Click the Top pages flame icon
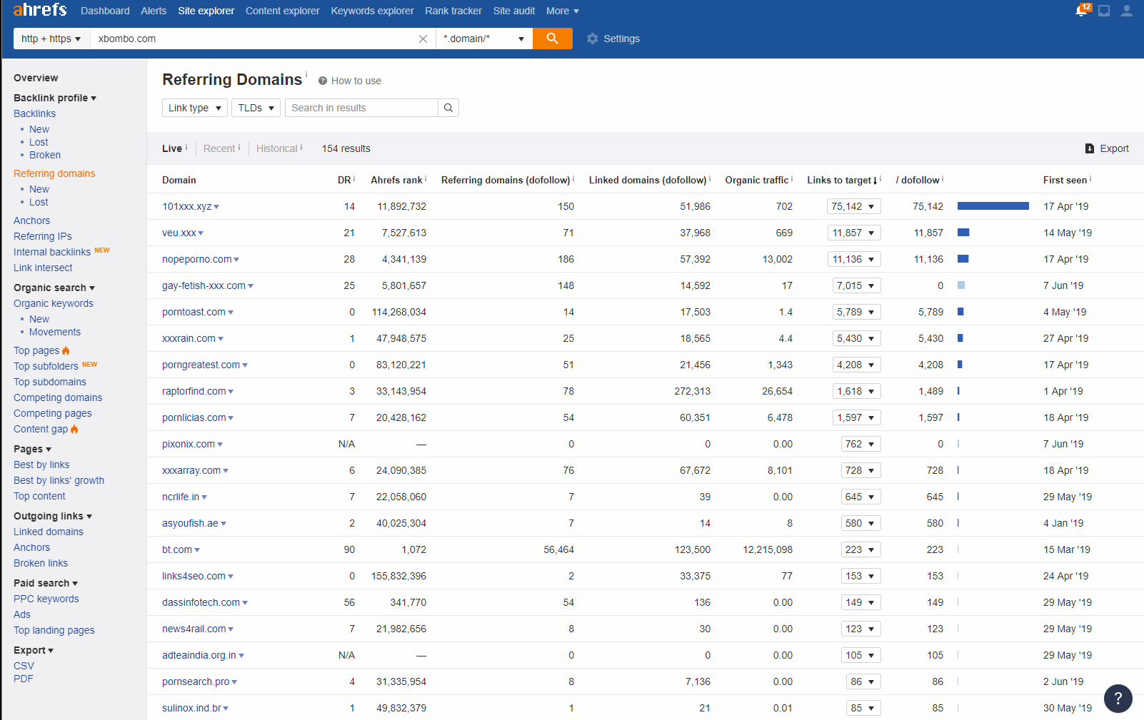The image size is (1144, 720). (x=66, y=350)
